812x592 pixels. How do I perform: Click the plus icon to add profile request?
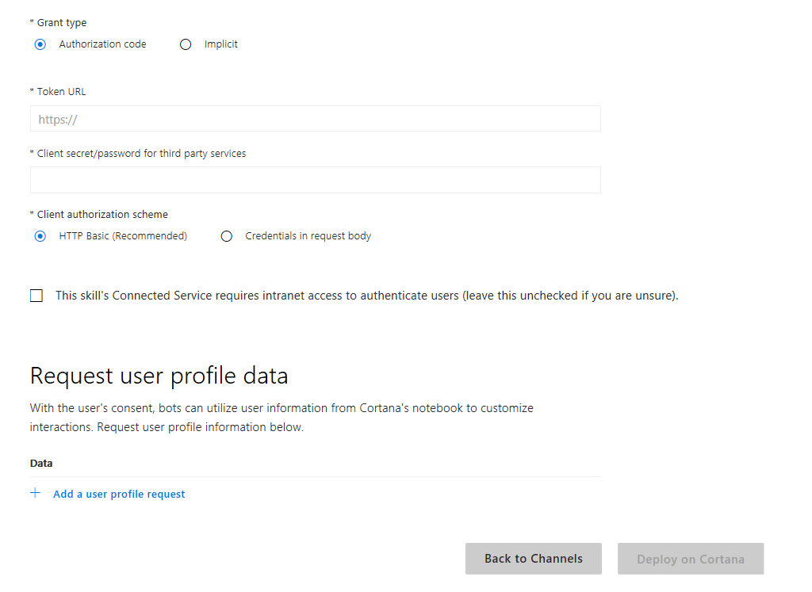[36, 493]
